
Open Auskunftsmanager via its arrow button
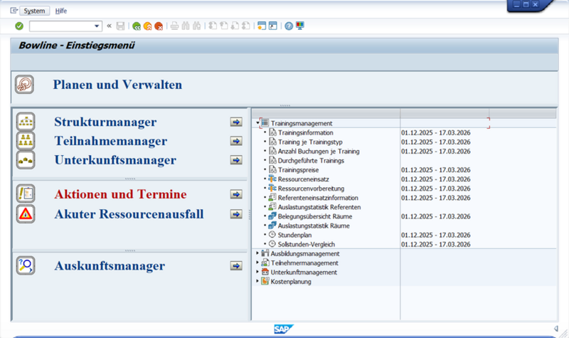236,266
